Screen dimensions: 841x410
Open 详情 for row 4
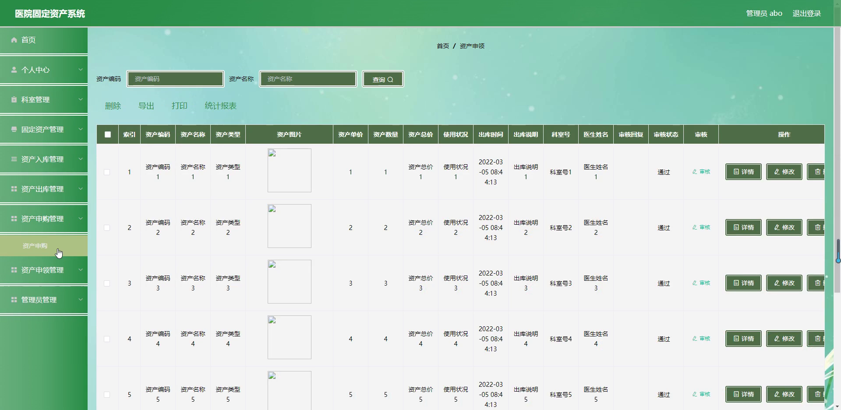pyautogui.click(x=743, y=339)
